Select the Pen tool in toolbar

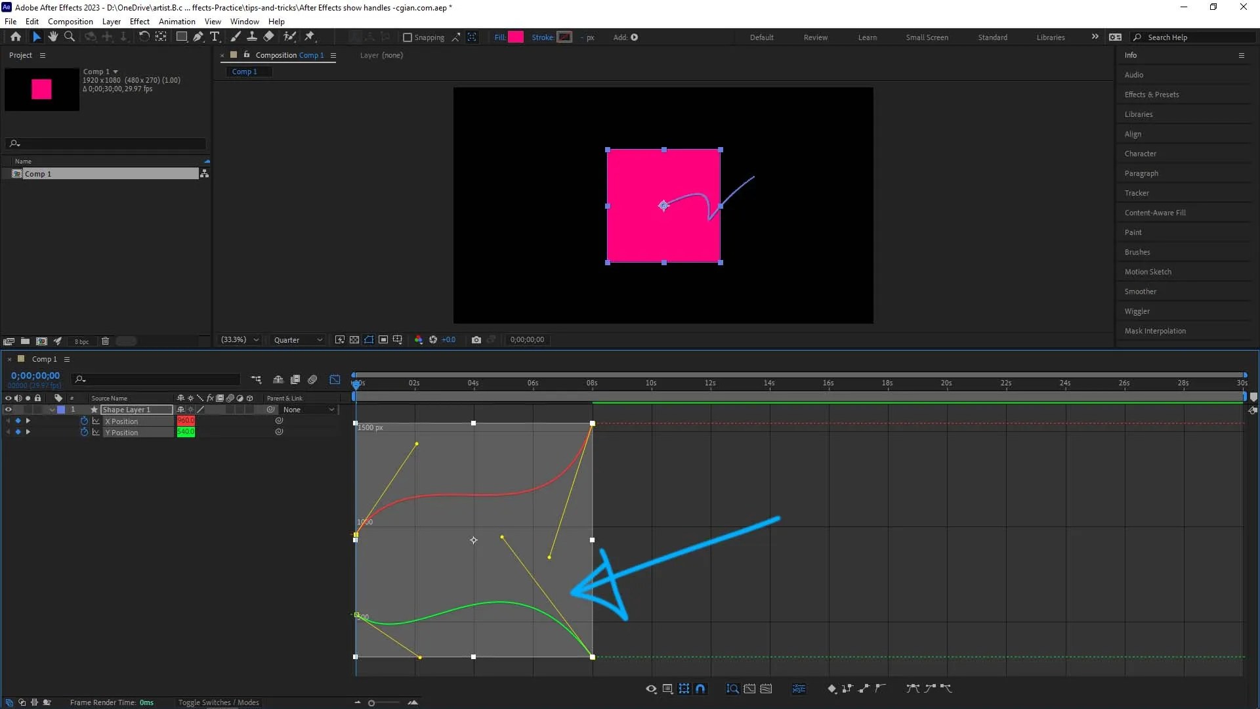[198, 37]
